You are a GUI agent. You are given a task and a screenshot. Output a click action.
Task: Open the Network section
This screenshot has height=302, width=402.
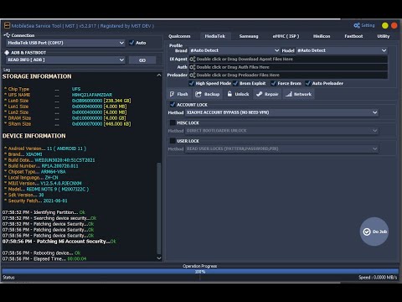tap(298, 94)
